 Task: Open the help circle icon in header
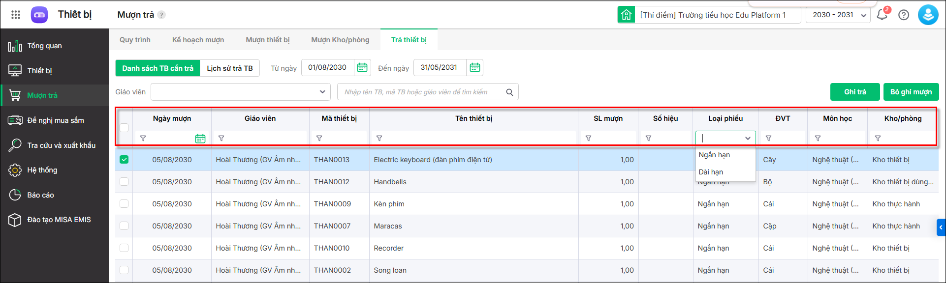tap(904, 15)
